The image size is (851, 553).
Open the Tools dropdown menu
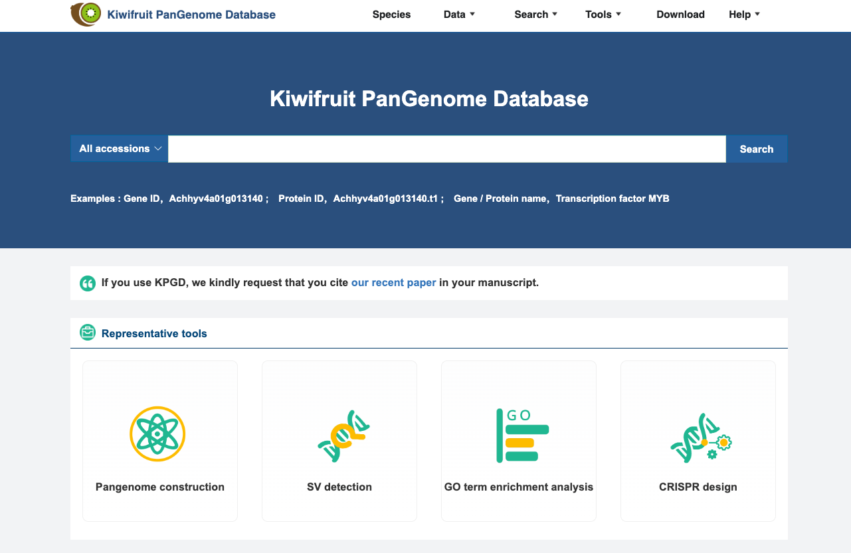[603, 15]
